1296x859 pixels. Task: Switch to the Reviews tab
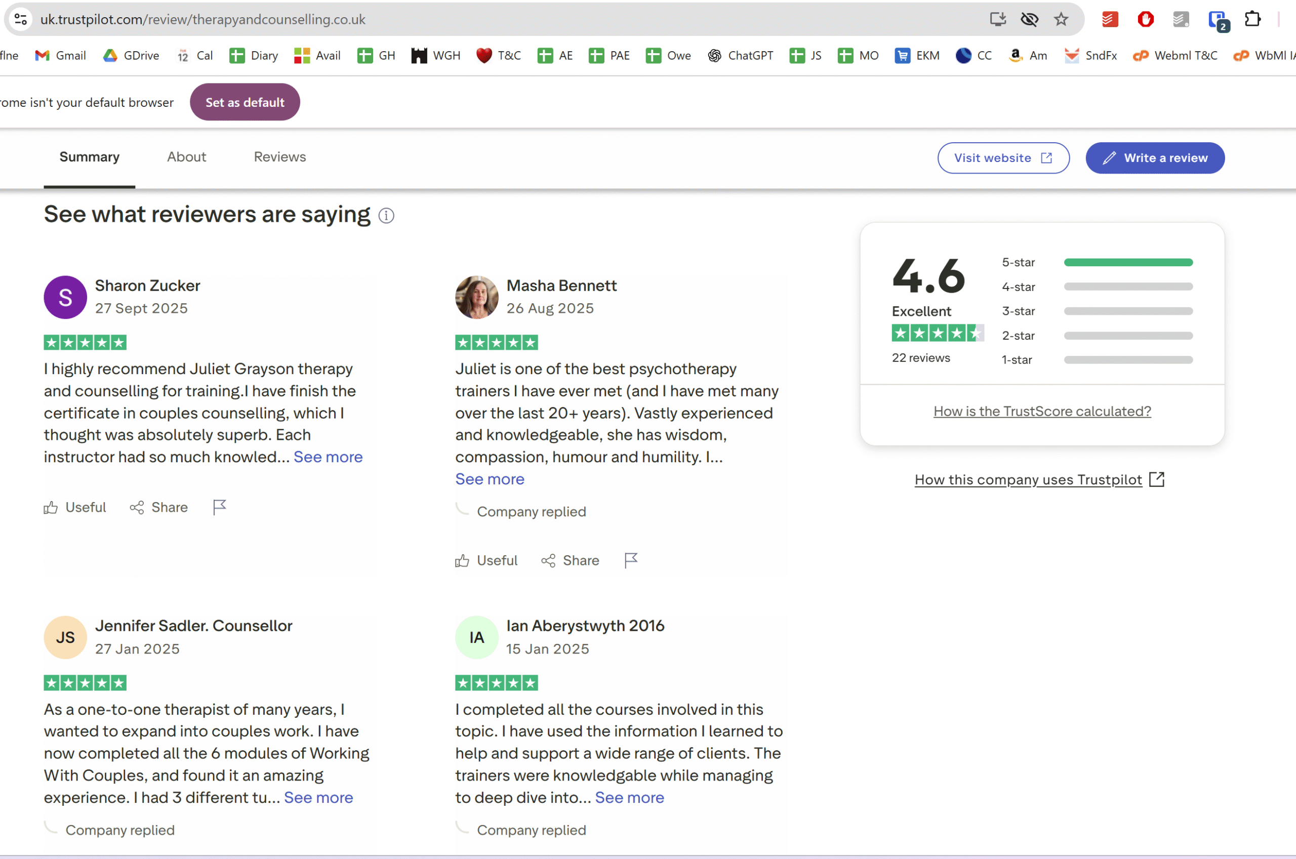279,157
